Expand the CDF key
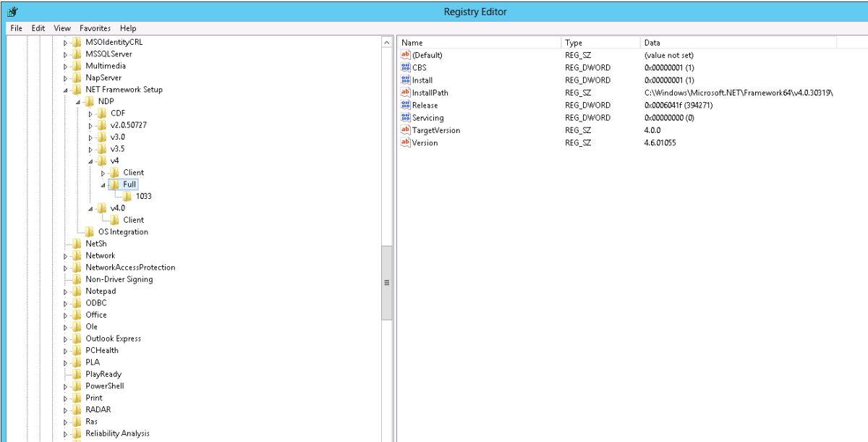The width and height of the screenshot is (868, 442). [x=91, y=114]
